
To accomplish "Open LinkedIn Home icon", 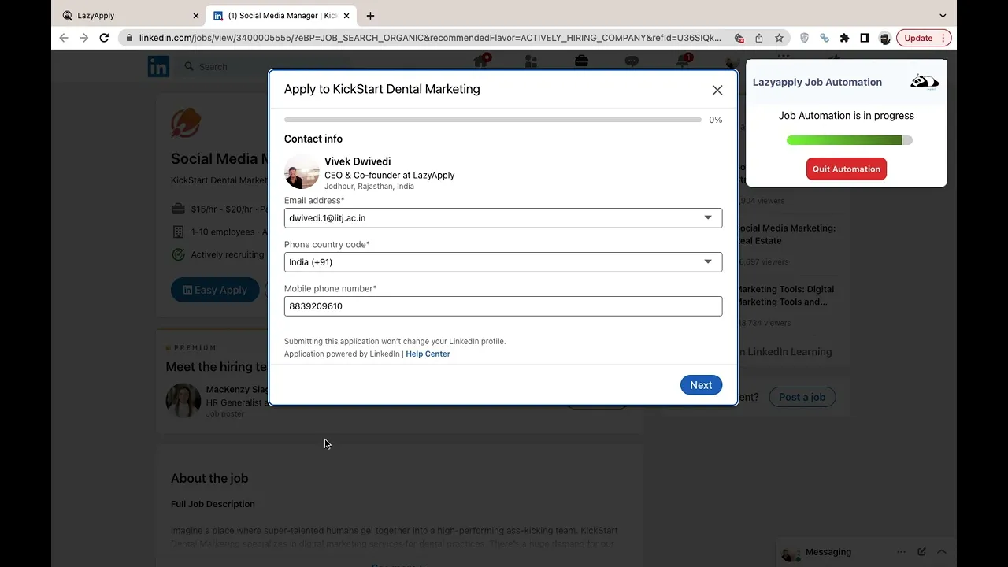I will click(x=482, y=61).
